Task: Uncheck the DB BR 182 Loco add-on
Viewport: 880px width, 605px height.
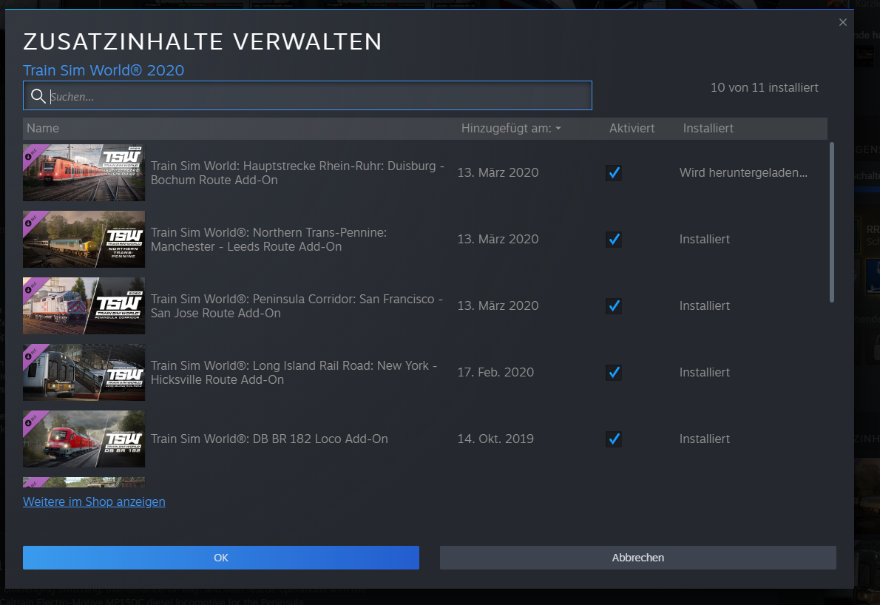Action: pyautogui.click(x=614, y=439)
